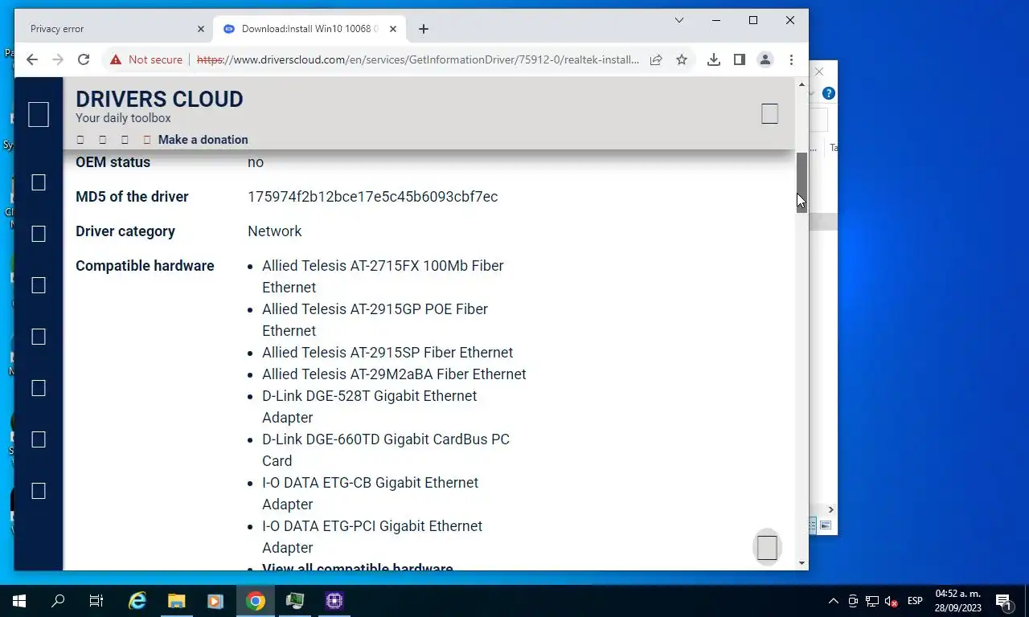Image resolution: width=1029 pixels, height=617 pixels.
Task: Click the Driver category value Network
Action: tap(274, 231)
